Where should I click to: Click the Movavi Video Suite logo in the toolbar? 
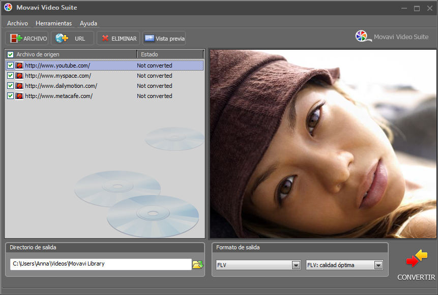392,37
